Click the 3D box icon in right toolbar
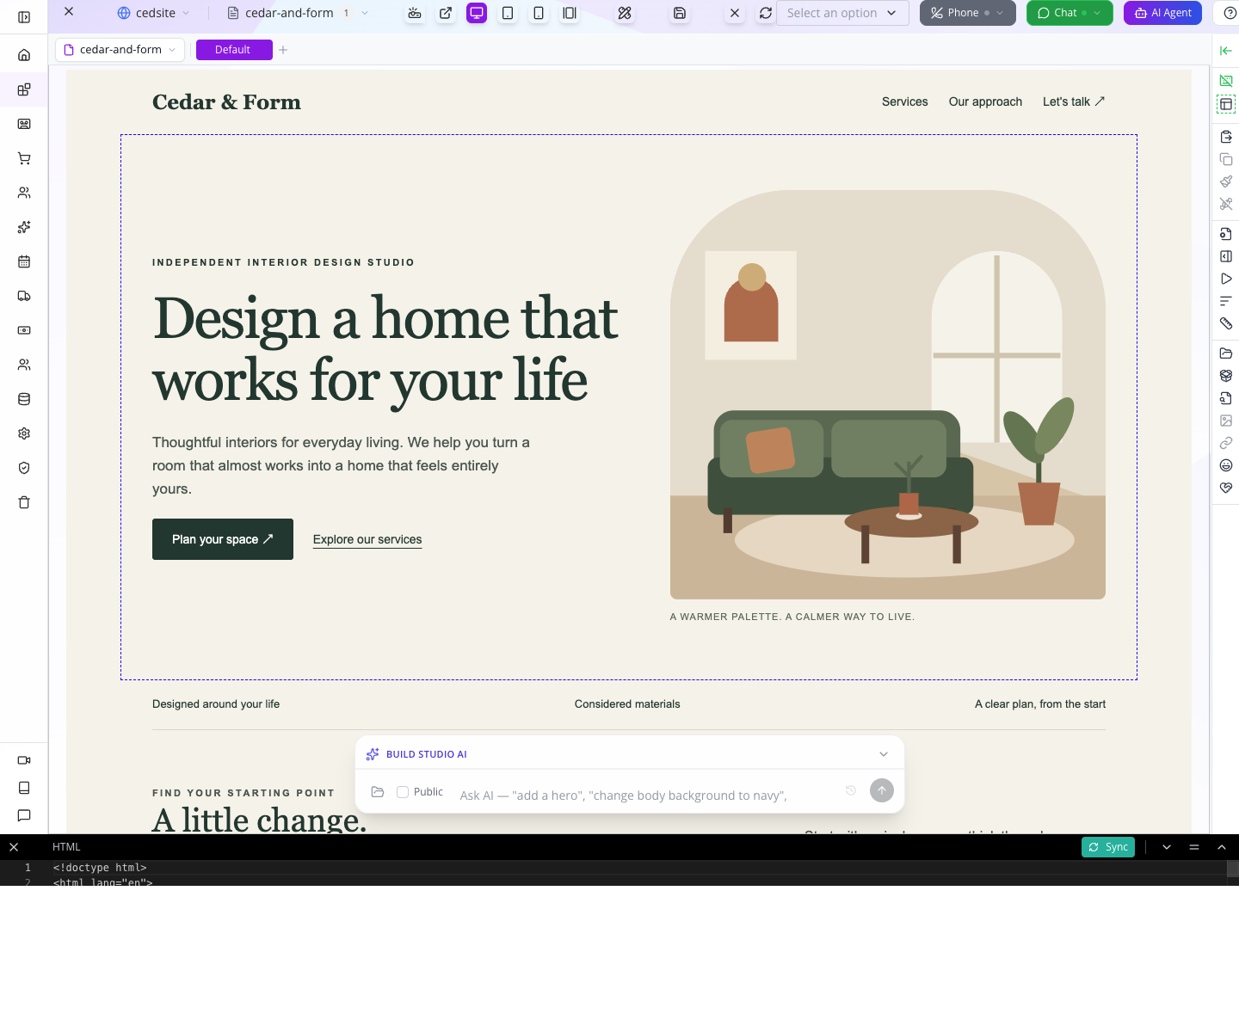Image resolution: width=1239 pixels, height=1032 pixels. click(1226, 376)
